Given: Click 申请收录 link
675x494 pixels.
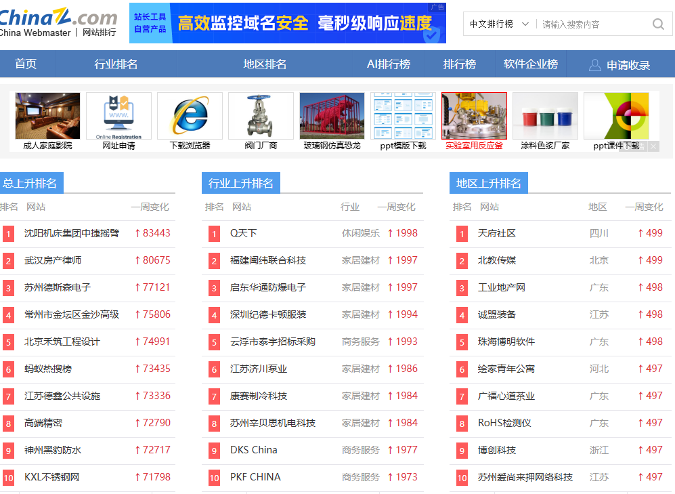Looking at the screenshot, I should click(x=628, y=65).
